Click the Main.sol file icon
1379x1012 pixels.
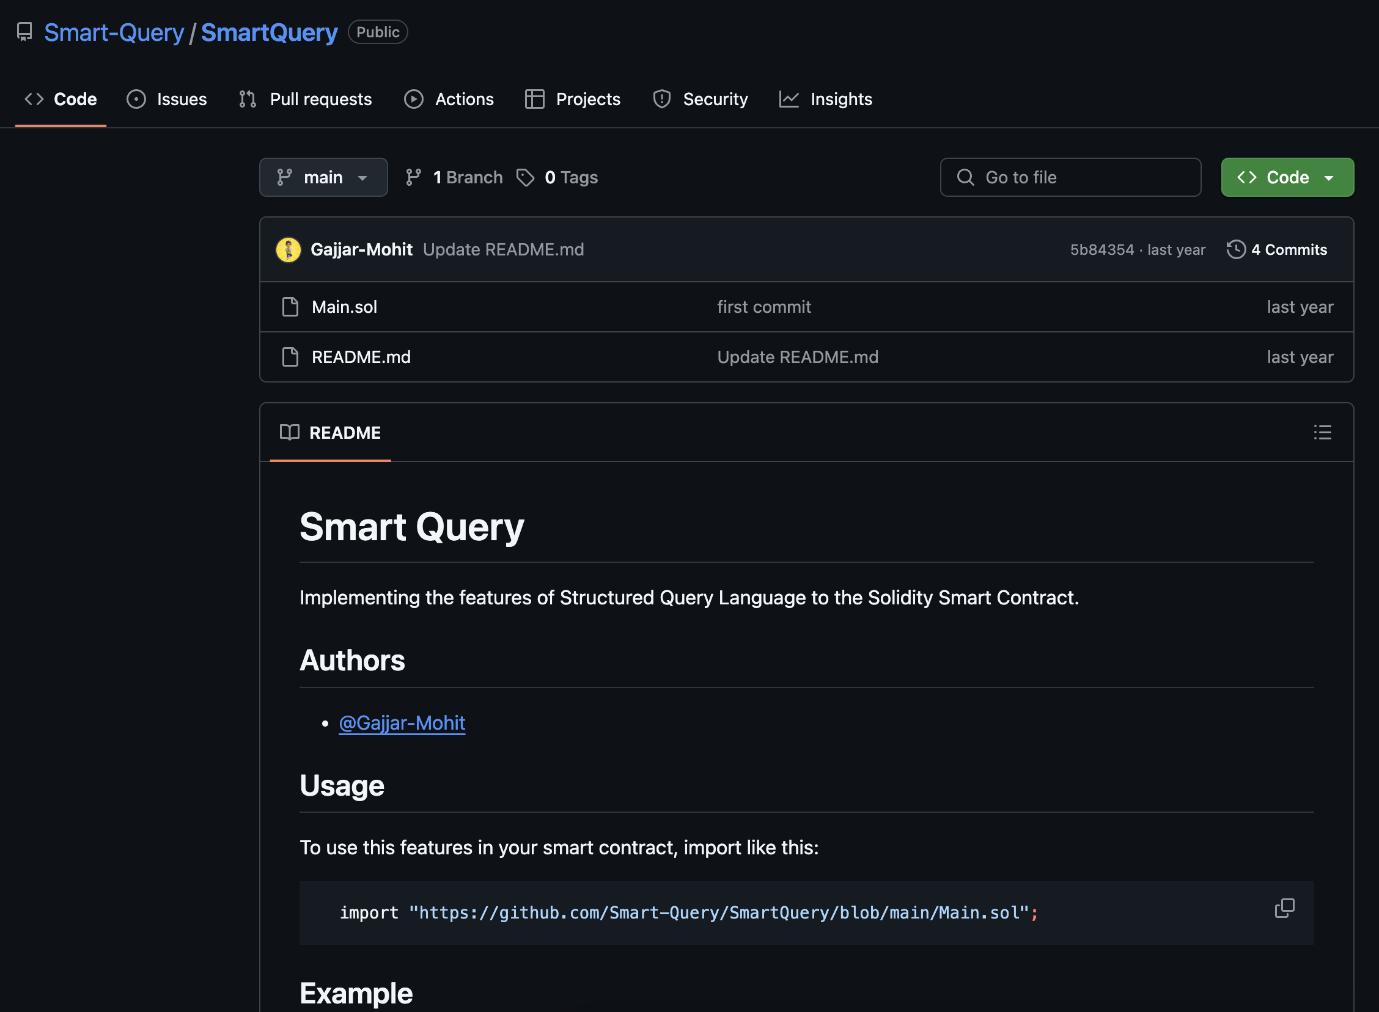pos(290,307)
